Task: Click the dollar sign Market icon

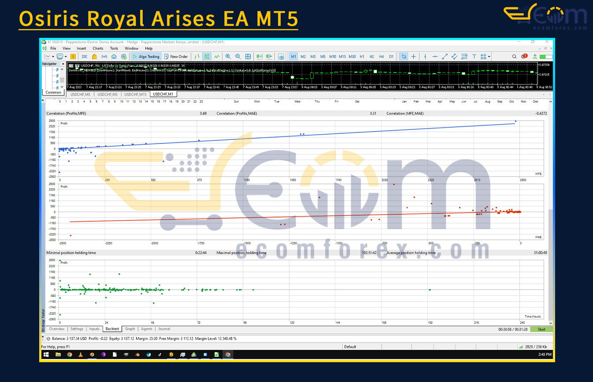Action: (x=73, y=56)
